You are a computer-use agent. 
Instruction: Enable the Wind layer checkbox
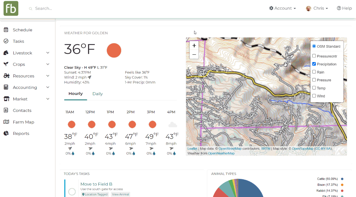click(x=314, y=96)
